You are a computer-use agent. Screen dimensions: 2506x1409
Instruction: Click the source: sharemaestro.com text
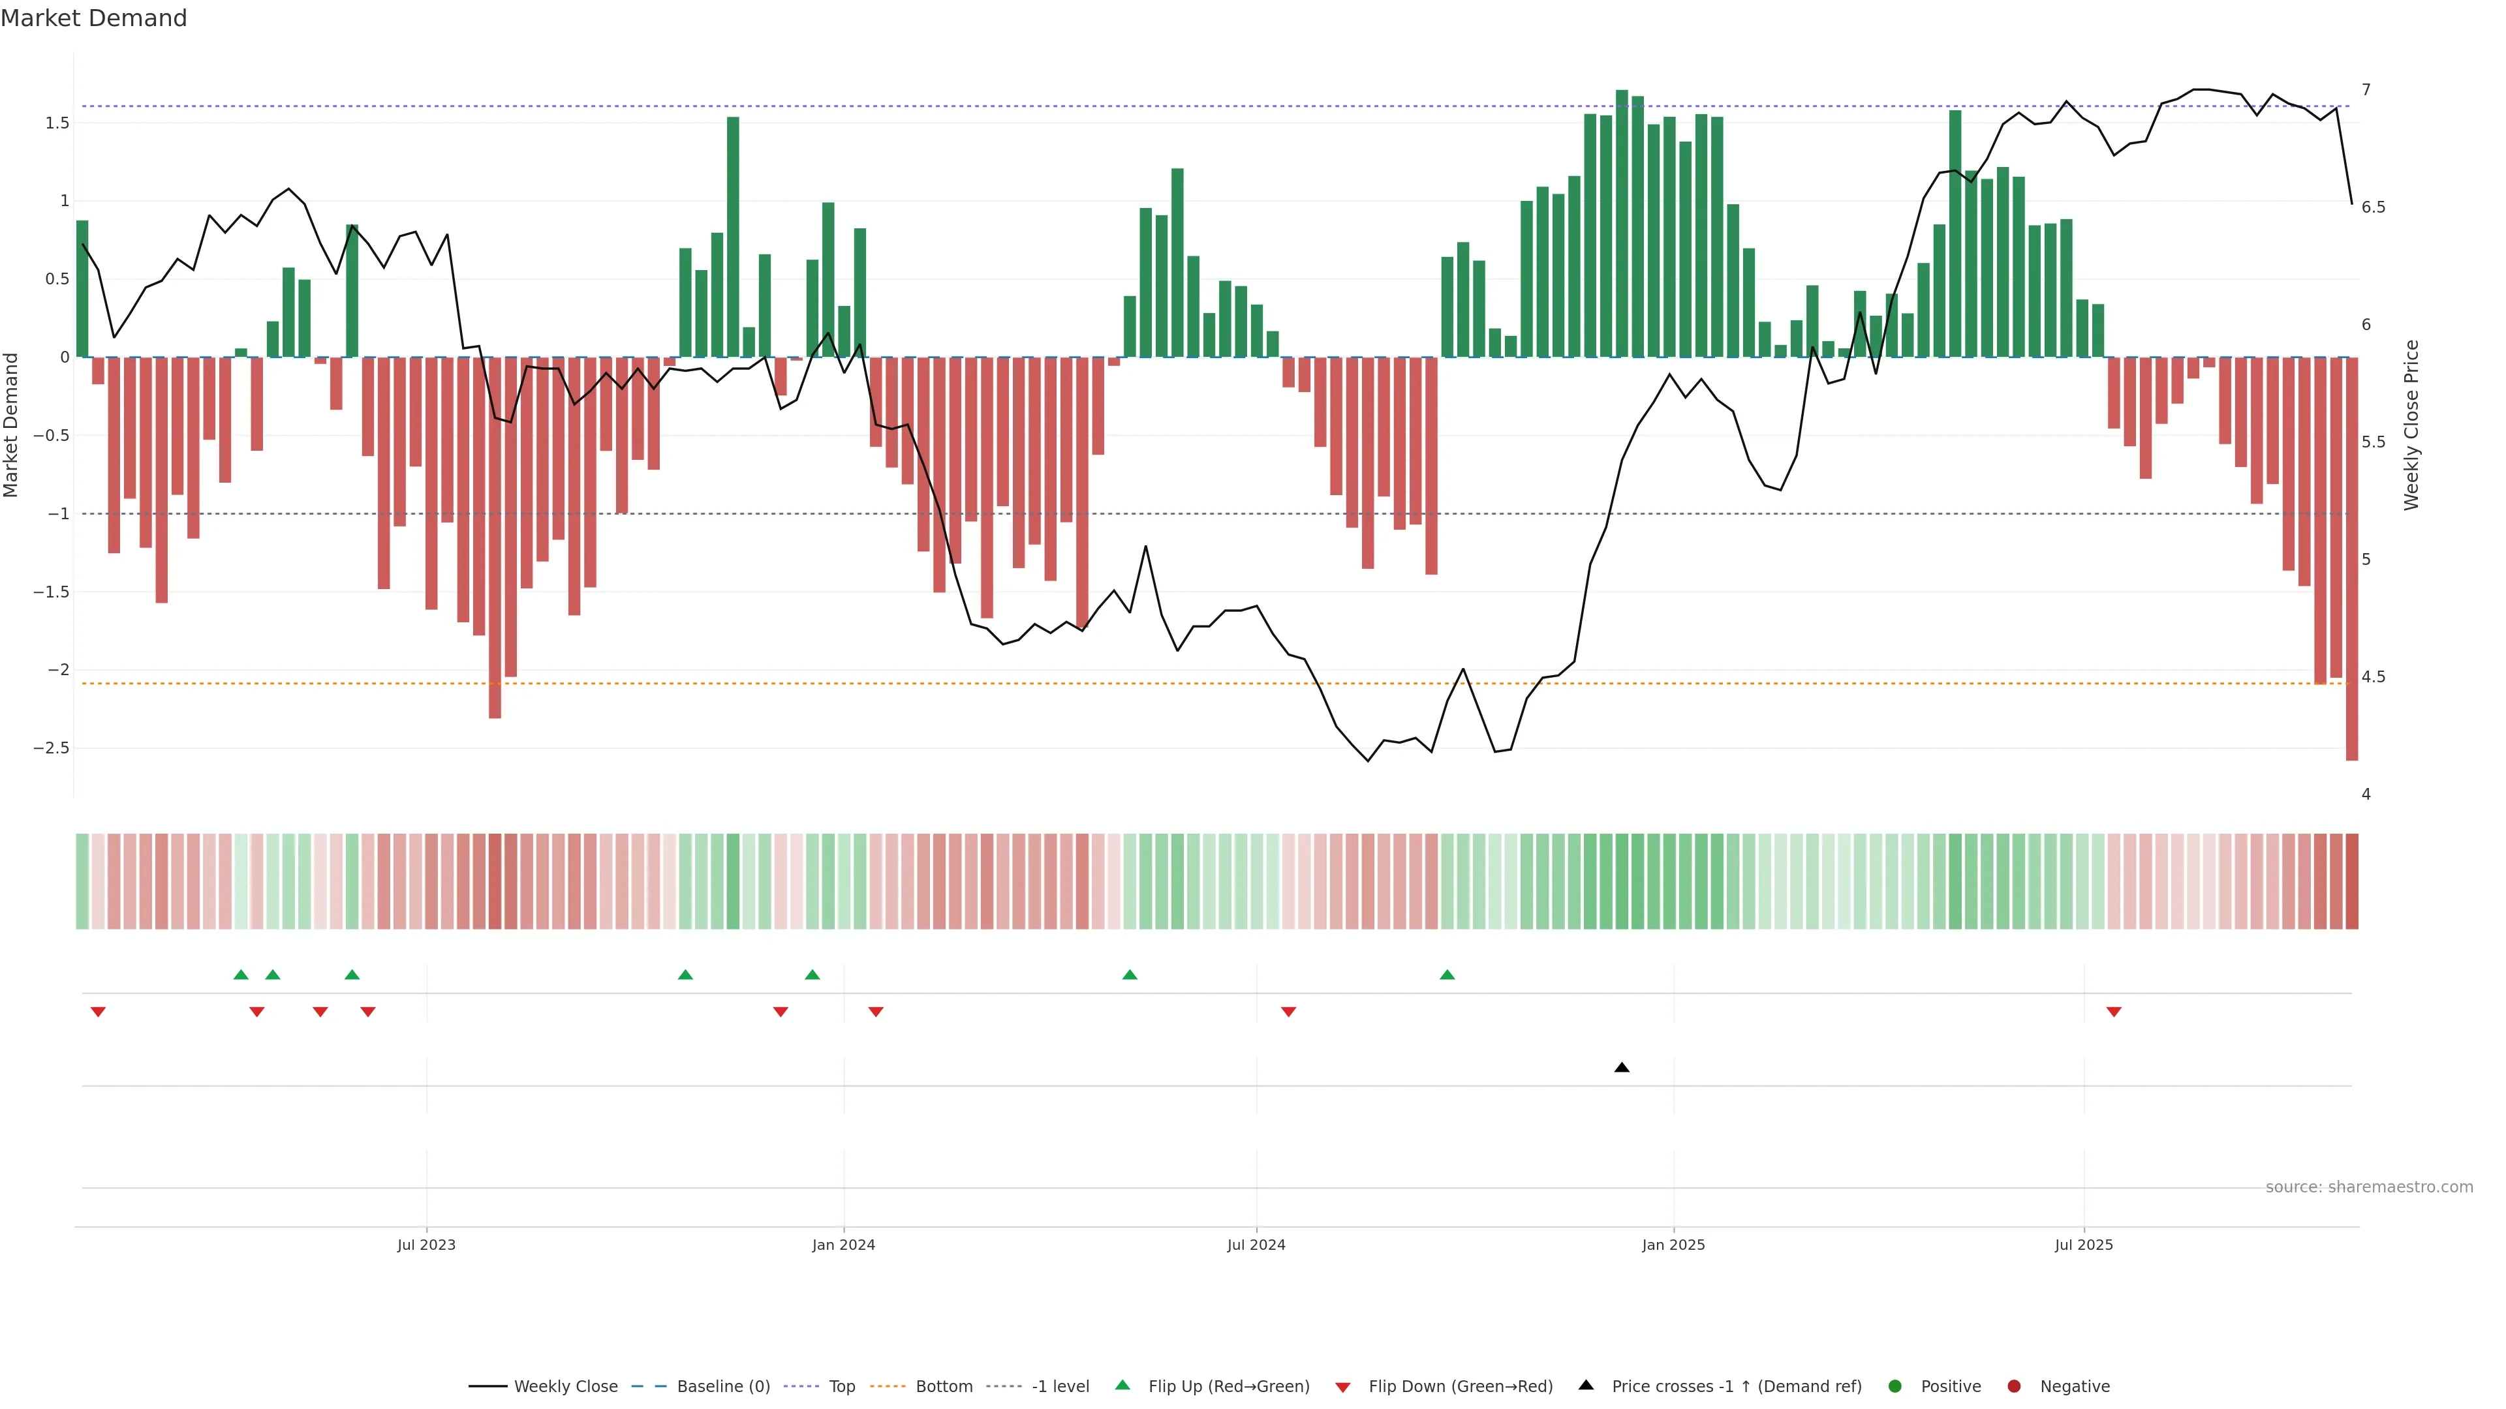click(2369, 1187)
